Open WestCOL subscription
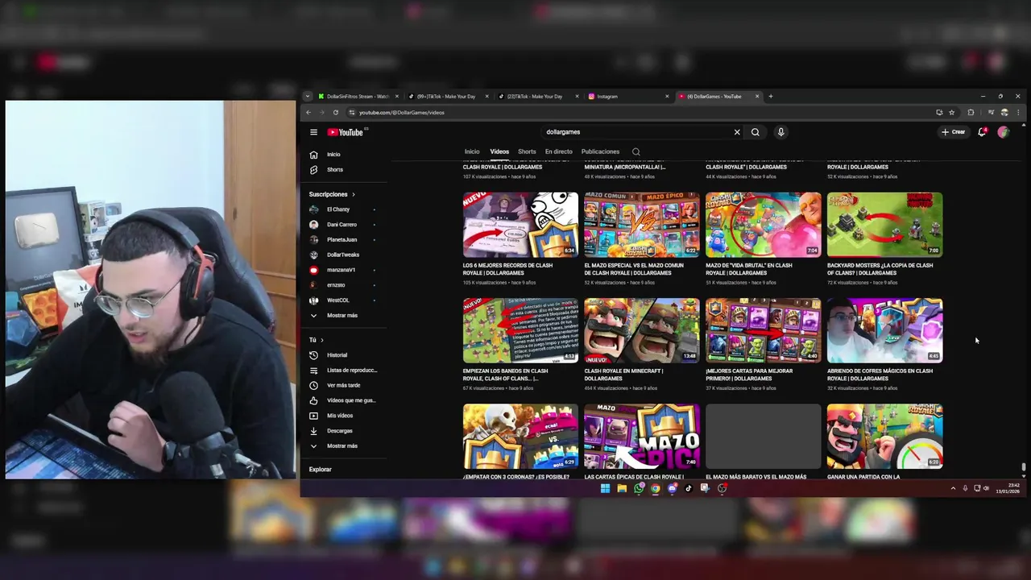 (343, 300)
